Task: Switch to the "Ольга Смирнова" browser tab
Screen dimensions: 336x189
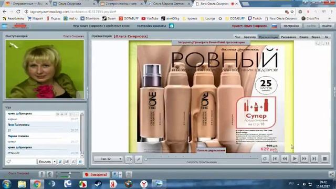Action: [x=73, y=4]
